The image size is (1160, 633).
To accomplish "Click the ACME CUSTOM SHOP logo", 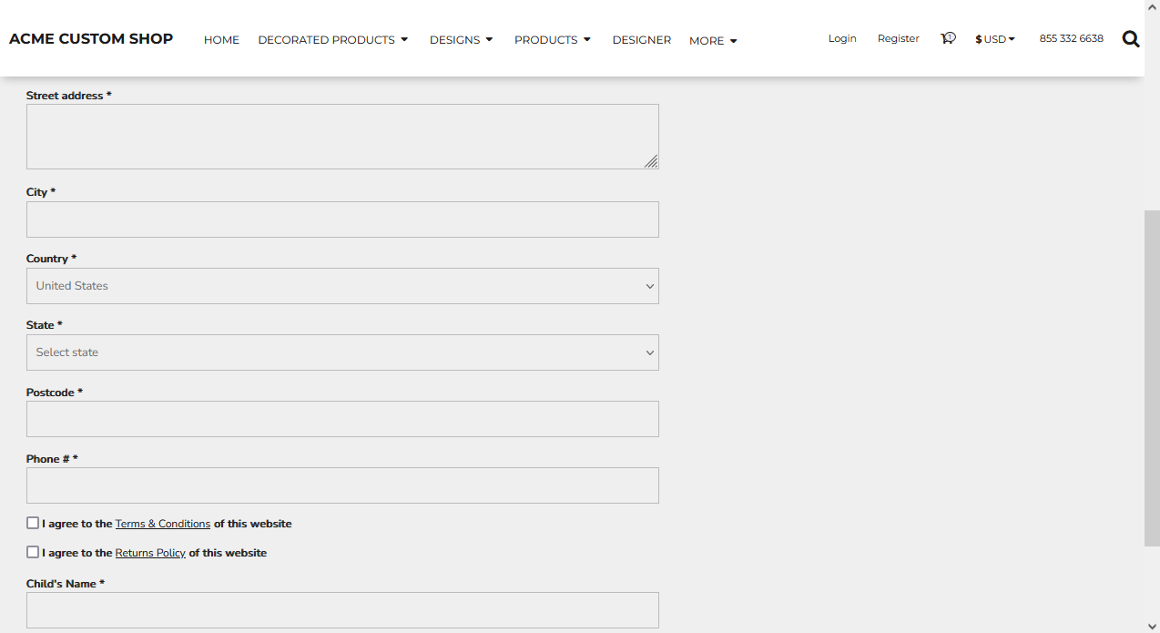I will click(x=91, y=39).
